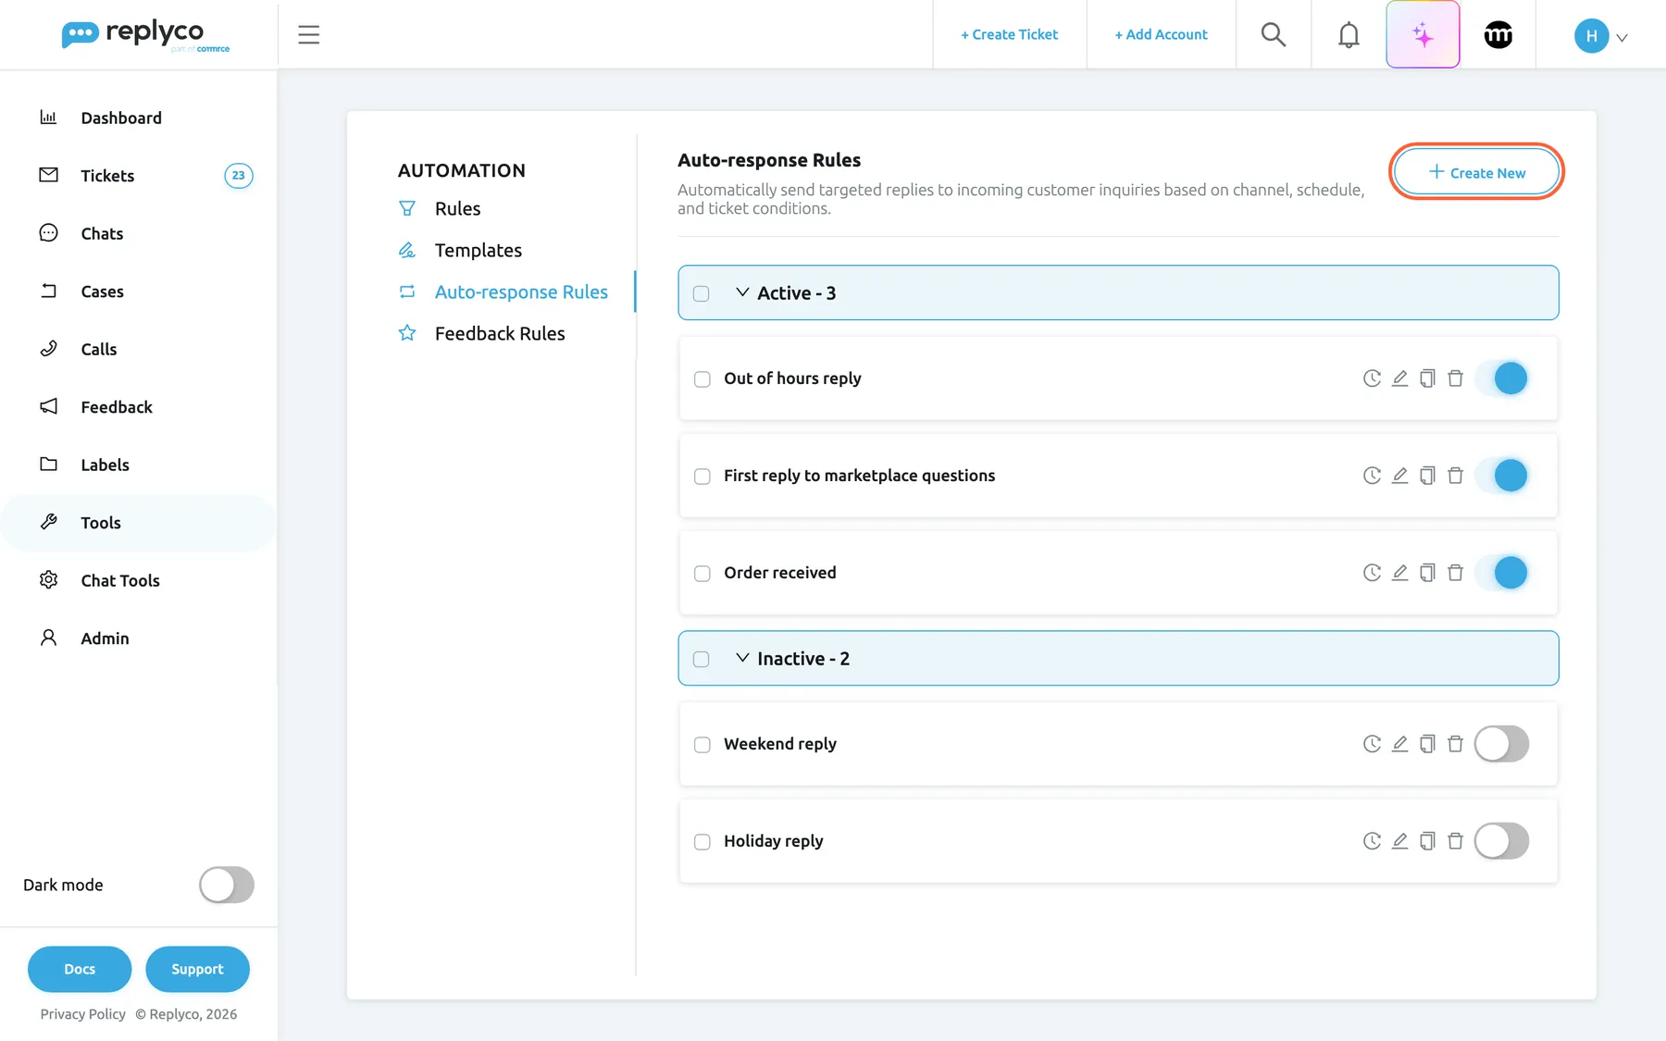View schedule clock icon for Out of hours reply

click(1372, 378)
